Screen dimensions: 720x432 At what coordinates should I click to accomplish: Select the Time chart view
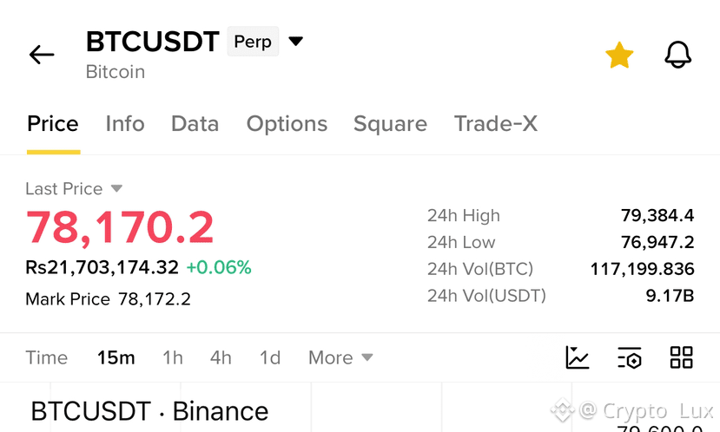[46, 357]
